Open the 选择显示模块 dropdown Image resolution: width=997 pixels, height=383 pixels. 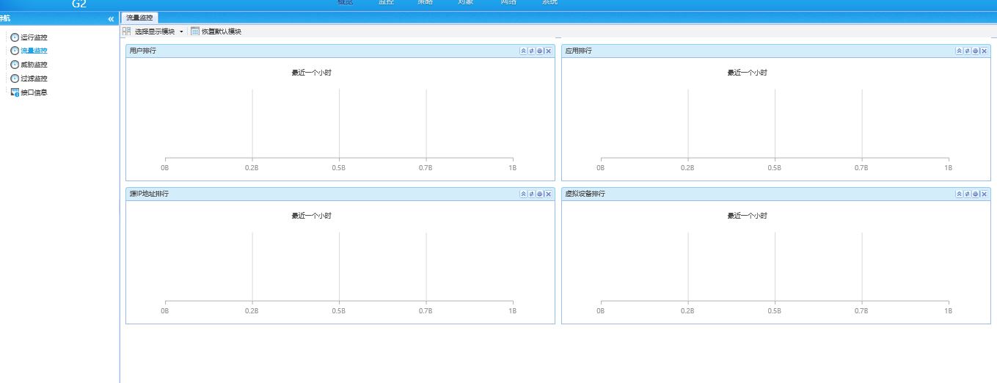tap(153, 32)
